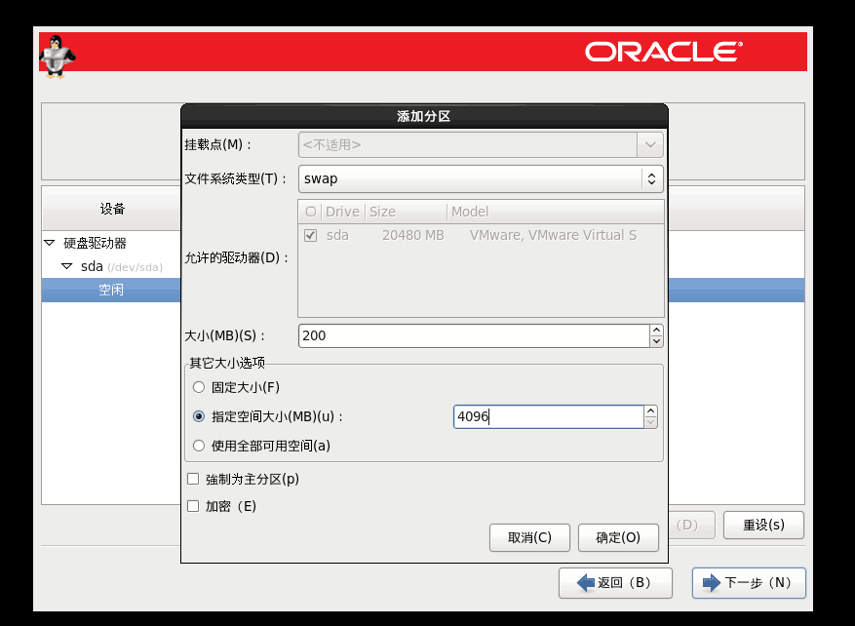Click the back arrow icon on 返回 button
The width and height of the screenshot is (855, 626).
point(586,583)
